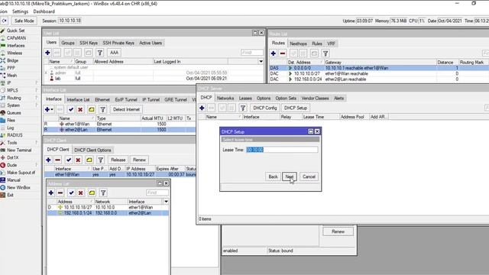
Task: Switch to SSH Keys tab
Action: point(89,43)
